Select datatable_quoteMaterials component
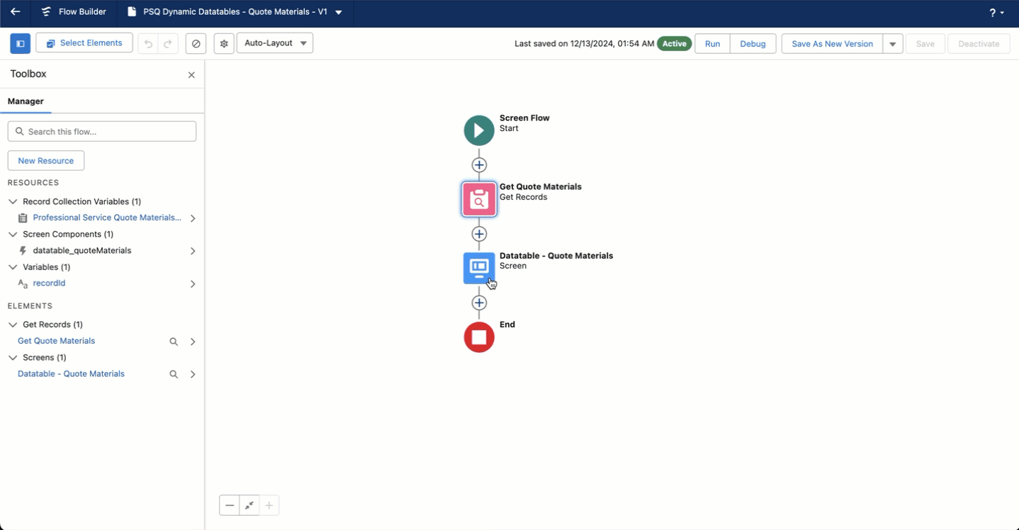This screenshot has height=530, width=1019. point(82,251)
